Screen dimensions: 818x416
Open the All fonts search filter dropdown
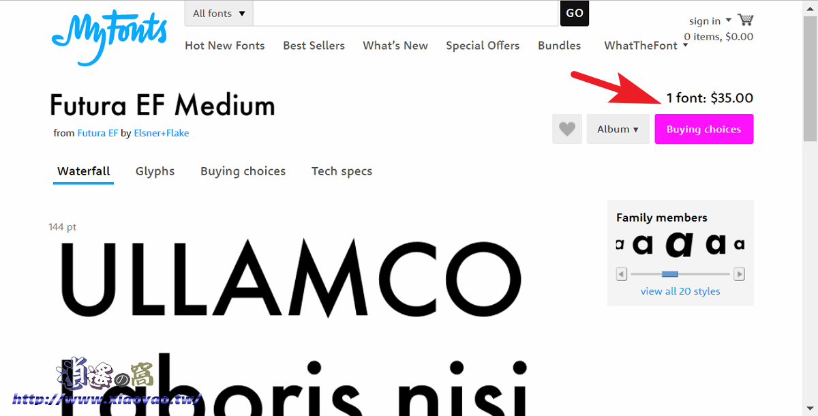click(x=219, y=13)
